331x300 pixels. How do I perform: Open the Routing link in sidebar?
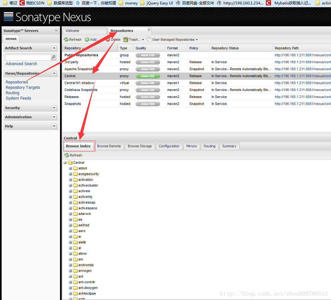click(12, 93)
